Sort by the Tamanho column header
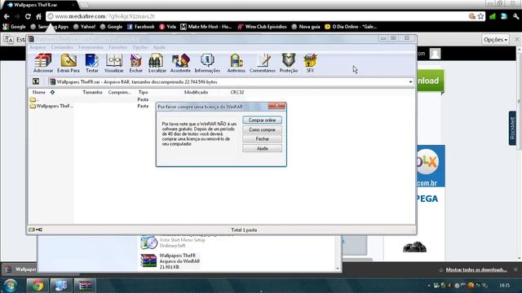This screenshot has height=293, width=522. pyautogui.click(x=92, y=92)
